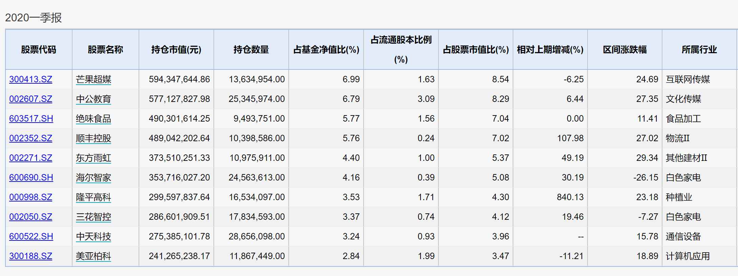Click the 区间涨跌幅 column header
This screenshot has width=738, height=276.
[x=624, y=50]
